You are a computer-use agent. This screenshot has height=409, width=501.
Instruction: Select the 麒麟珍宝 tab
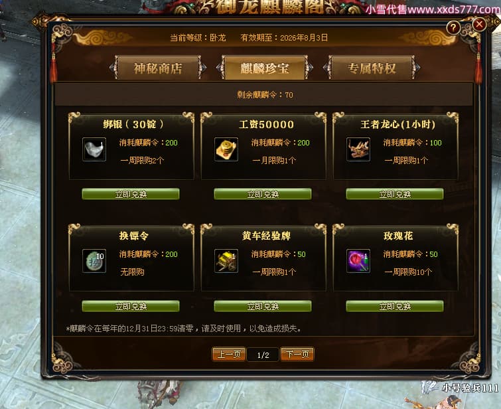[x=265, y=68]
